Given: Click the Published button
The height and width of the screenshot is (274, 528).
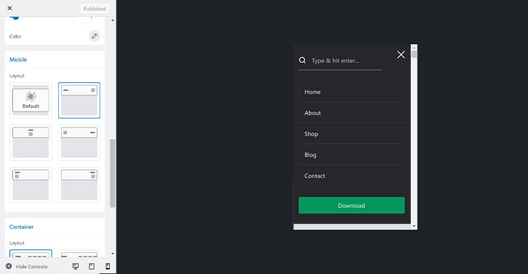Looking at the screenshot, I should point(94,9).
